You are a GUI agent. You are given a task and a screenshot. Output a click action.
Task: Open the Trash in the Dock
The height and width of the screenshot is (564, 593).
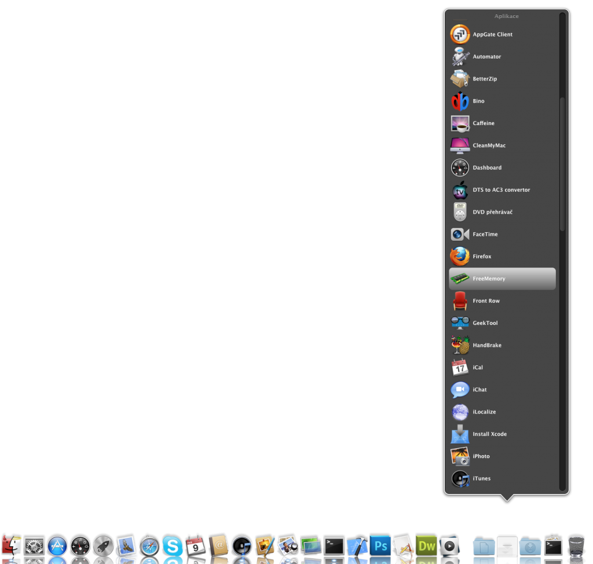[x=576, y=546]
